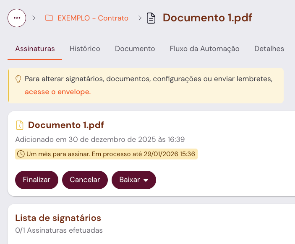
Task: Click the signing deadline status badge
Action: coord(106,154)
